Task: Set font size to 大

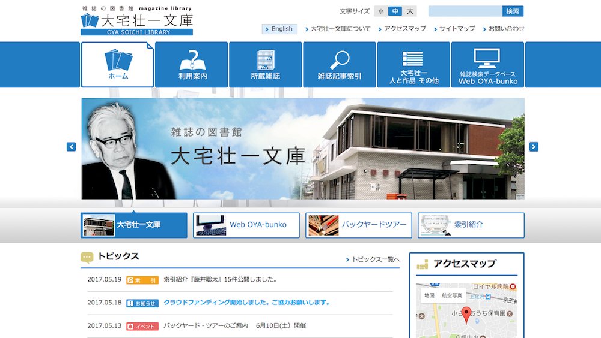Action: click(410, 11)
